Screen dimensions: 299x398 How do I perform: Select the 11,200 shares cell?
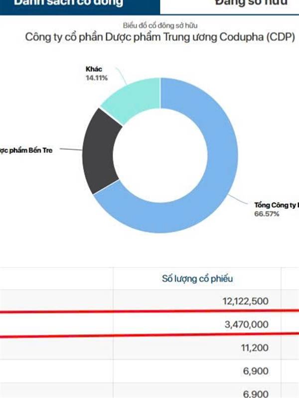(255, 348)
